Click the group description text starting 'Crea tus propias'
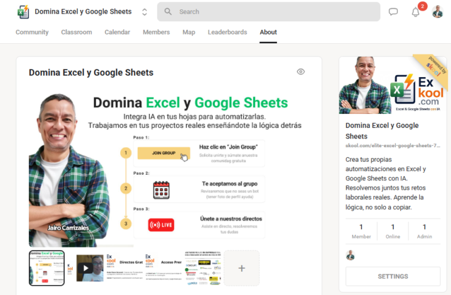The height and width of the screenshot is (295, 451). (386, 183)
